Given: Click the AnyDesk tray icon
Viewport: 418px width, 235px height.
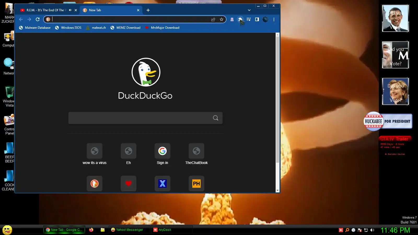Looking at the screenshot, I should pyautogui.click(x=341, y=230).
